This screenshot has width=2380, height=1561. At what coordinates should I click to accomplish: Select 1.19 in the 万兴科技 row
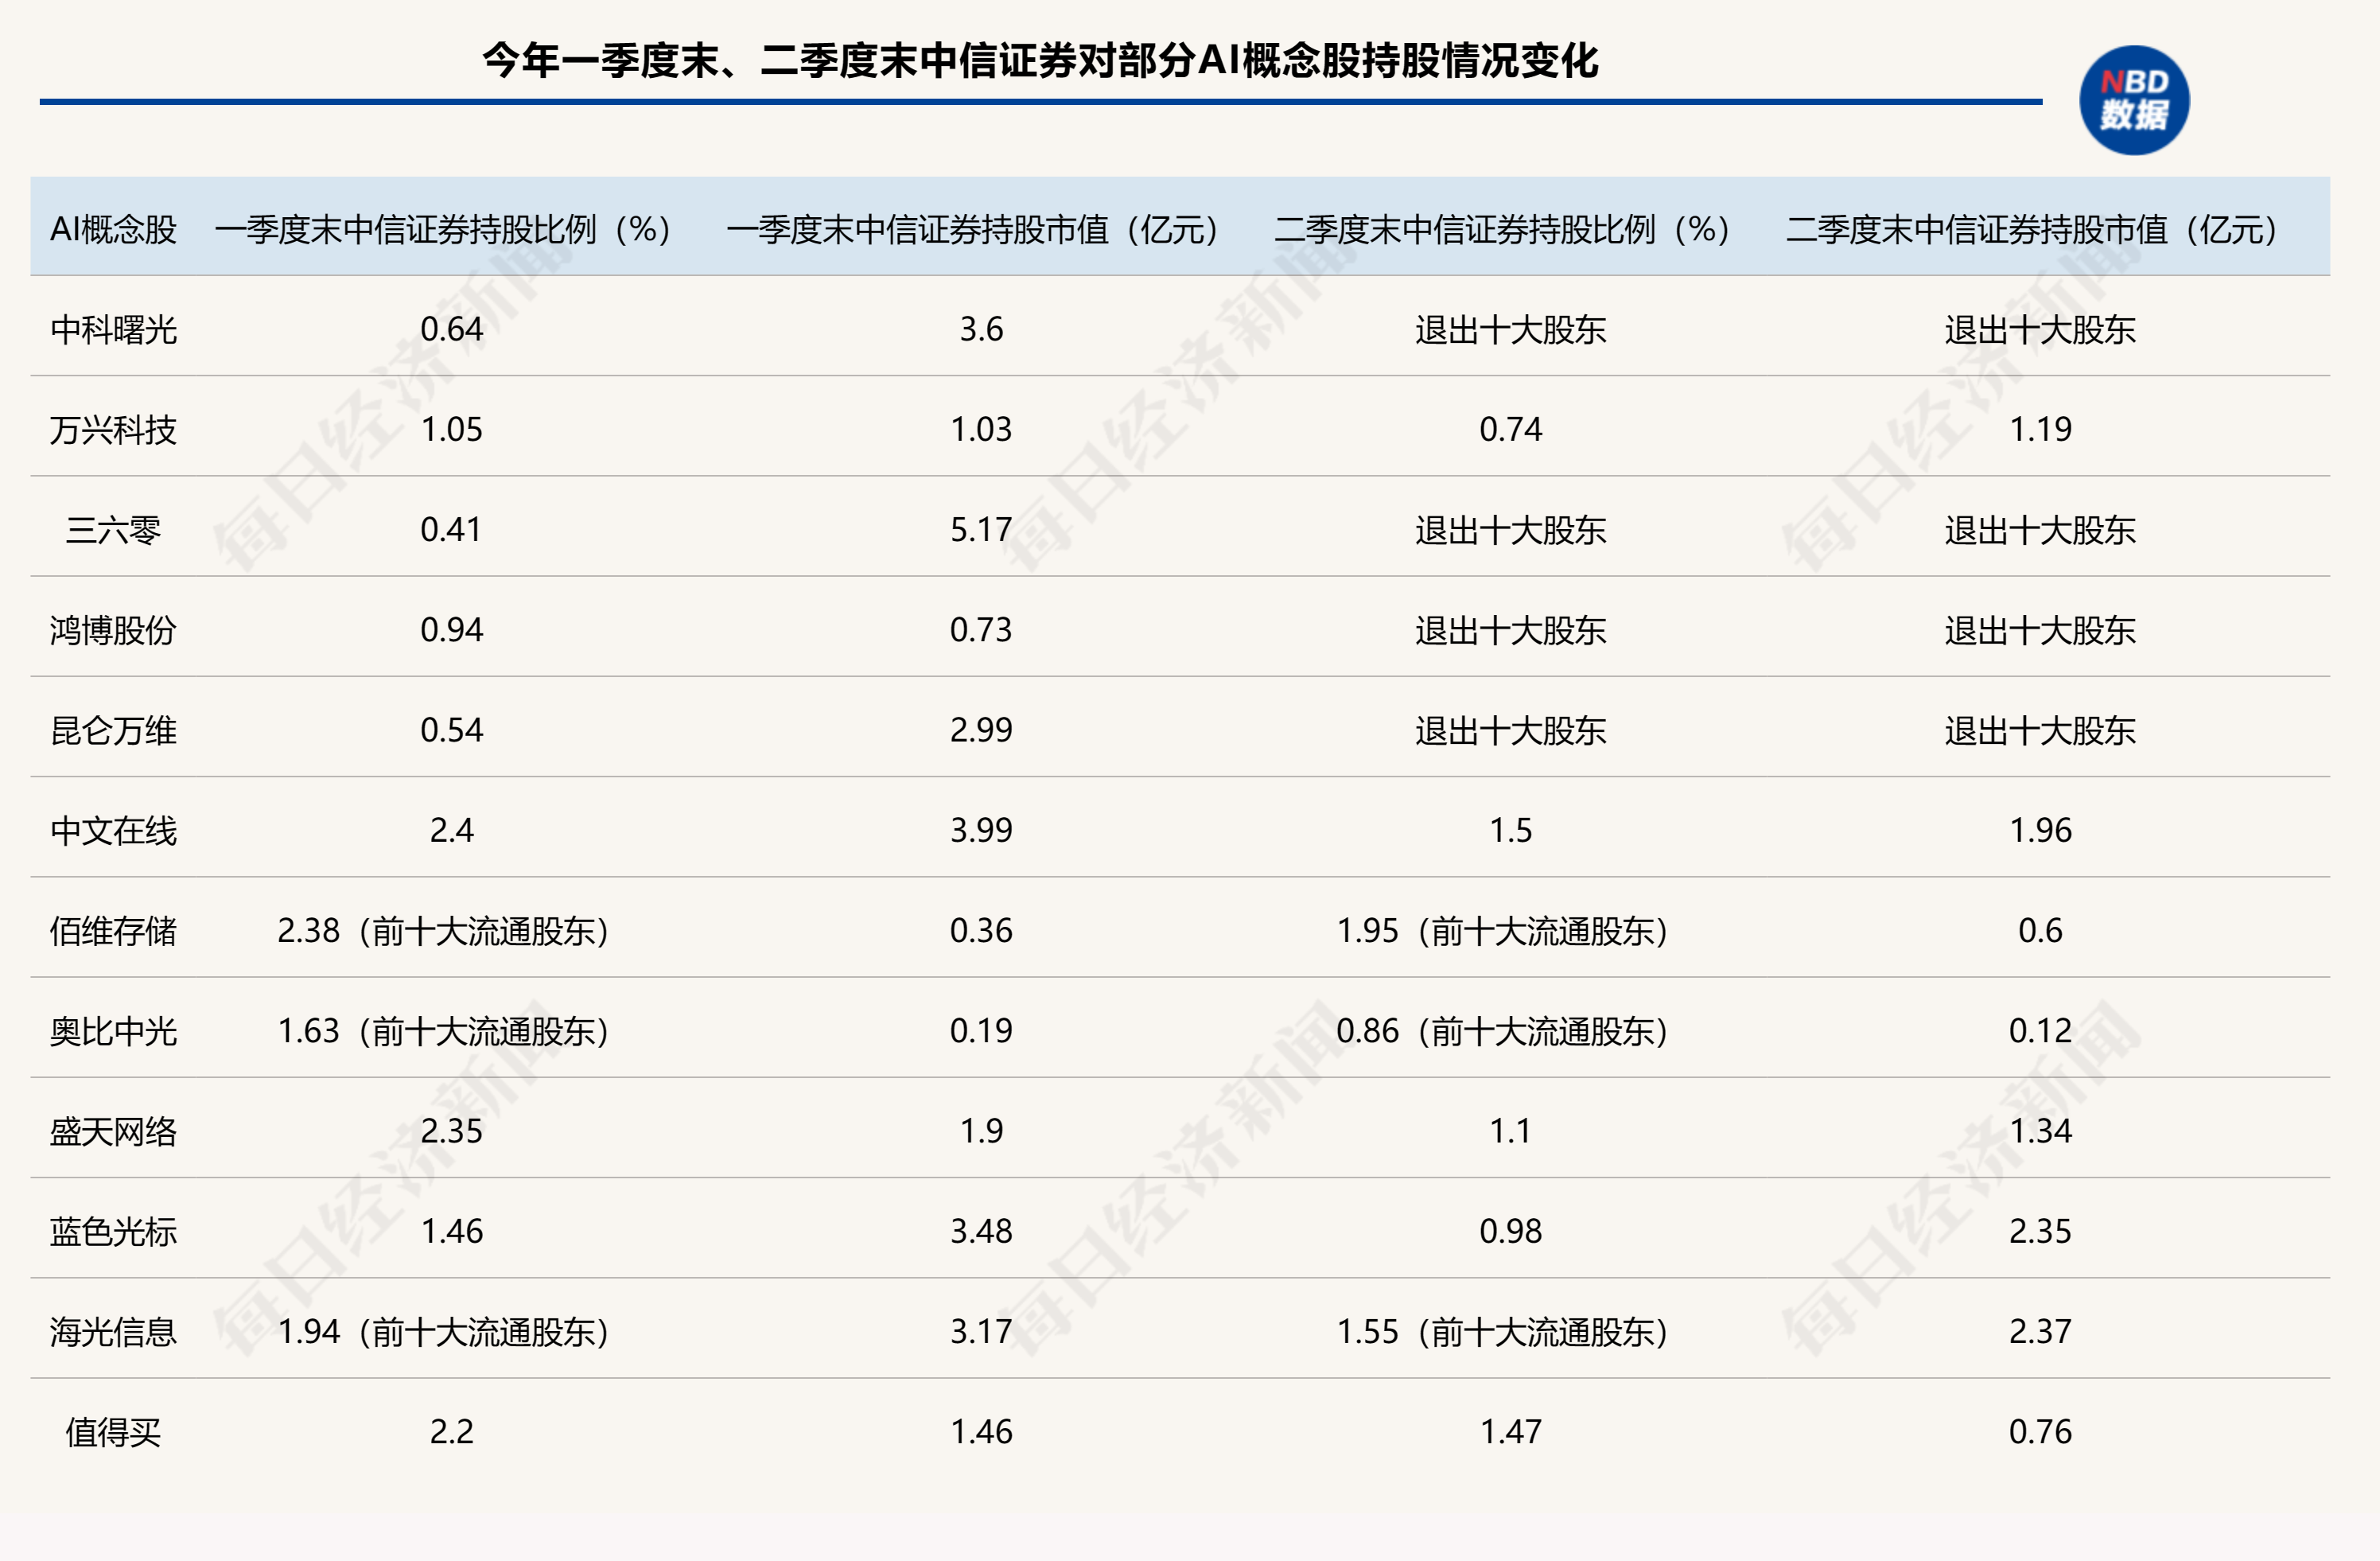[2040, 429]
